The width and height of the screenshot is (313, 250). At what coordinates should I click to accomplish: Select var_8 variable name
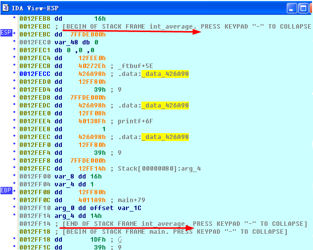[x=64, y=177]
